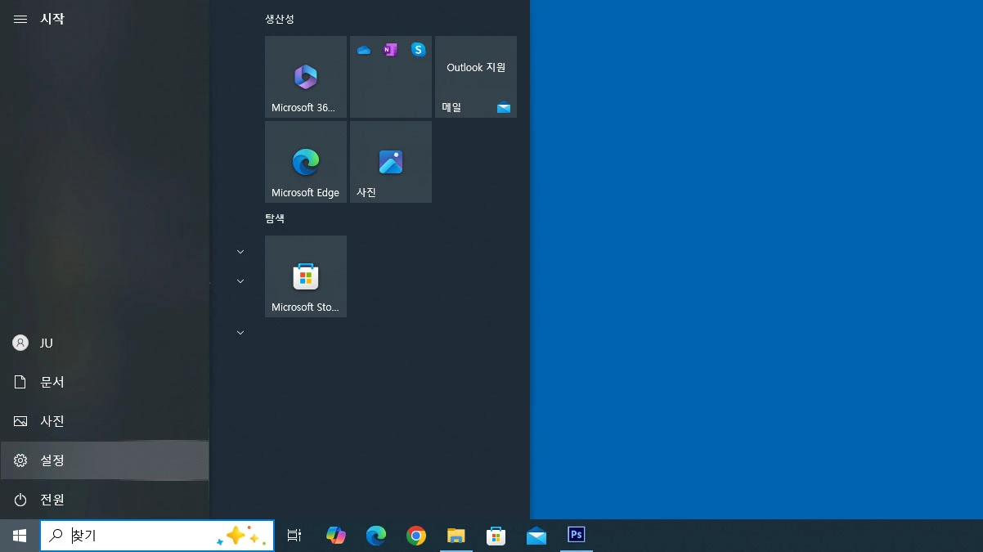Open Task View from the taskbar

(294, 536)
